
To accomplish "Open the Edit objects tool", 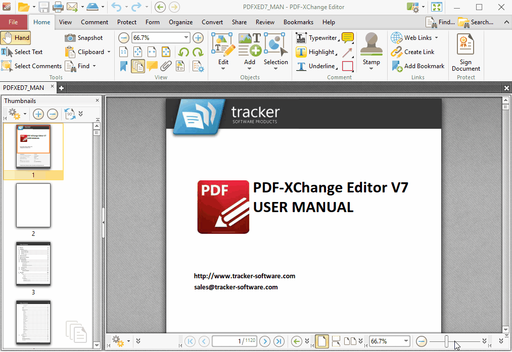I will 223,51.
